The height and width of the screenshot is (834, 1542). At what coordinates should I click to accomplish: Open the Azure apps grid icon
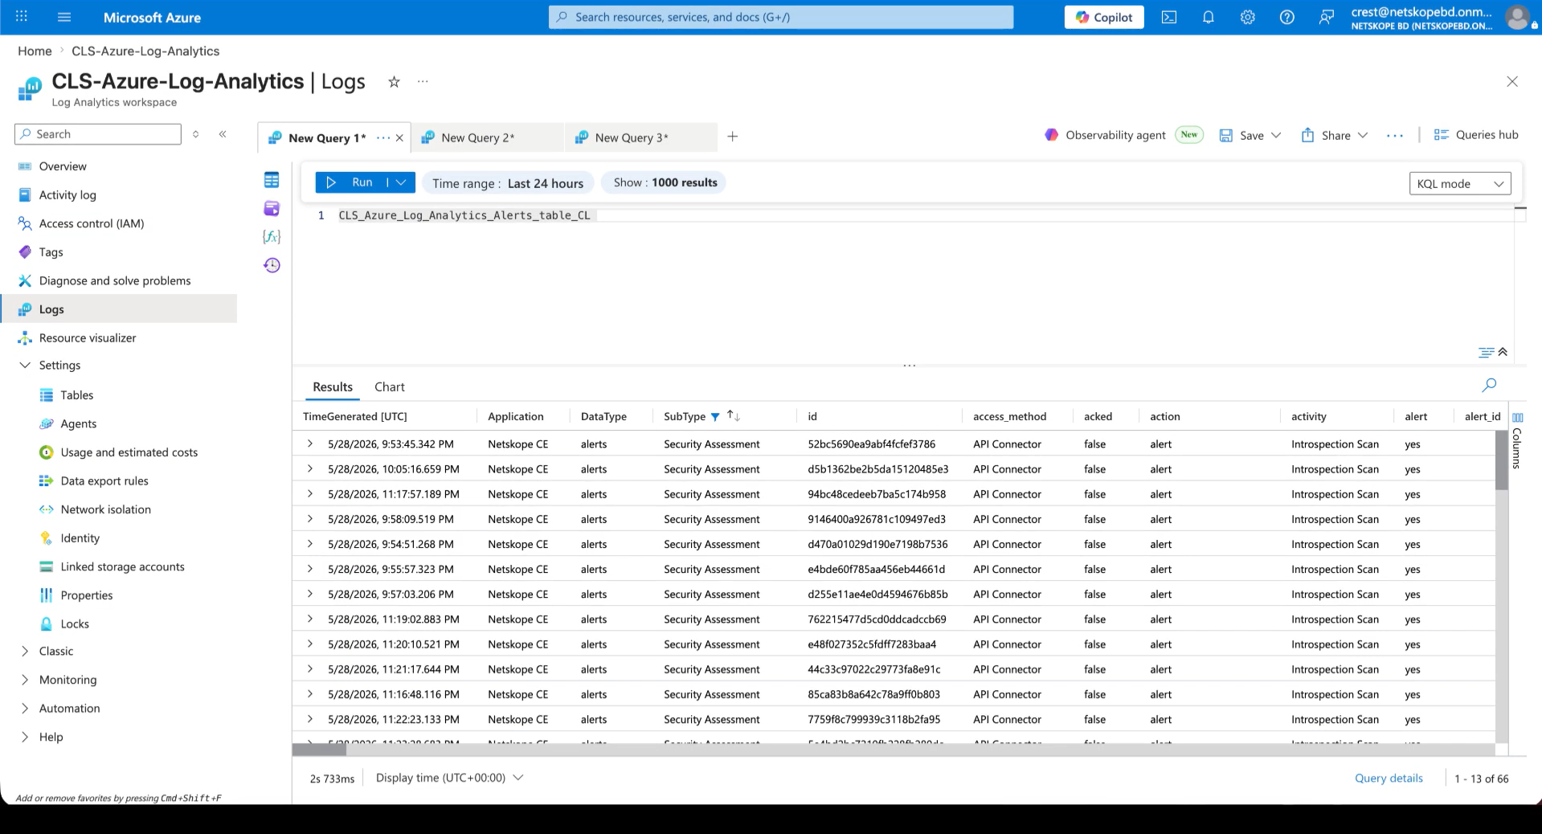click(22, 17)
